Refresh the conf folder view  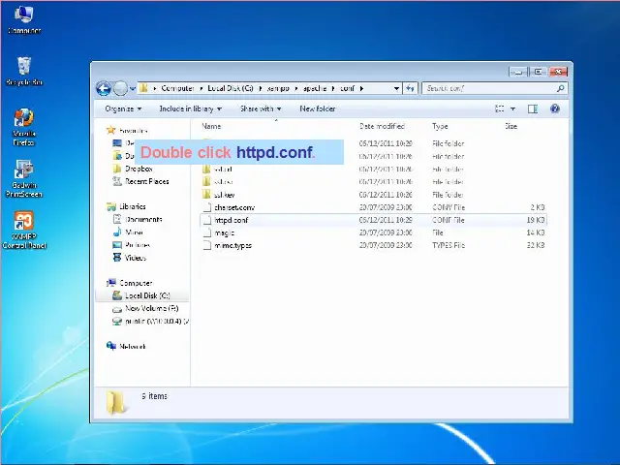410,88
